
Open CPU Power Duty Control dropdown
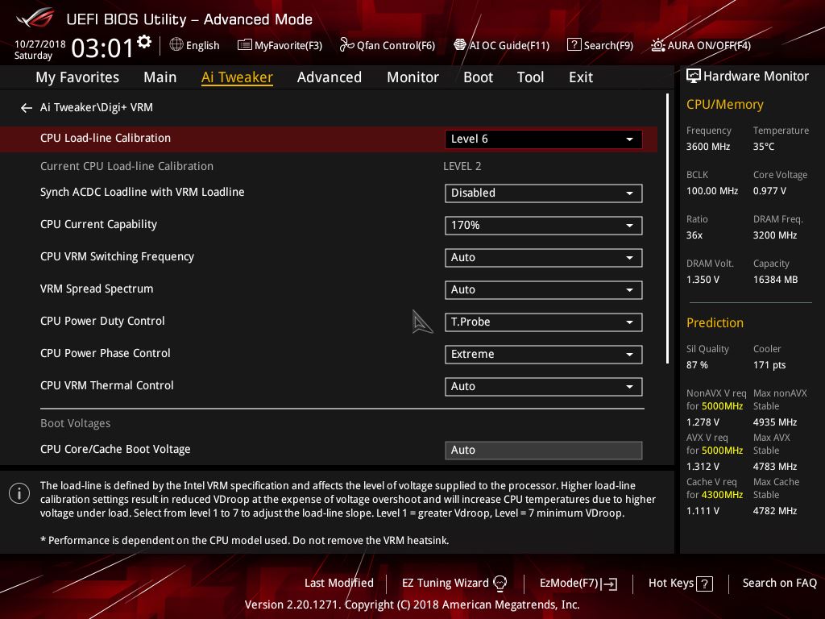click(x=543, y=322)
